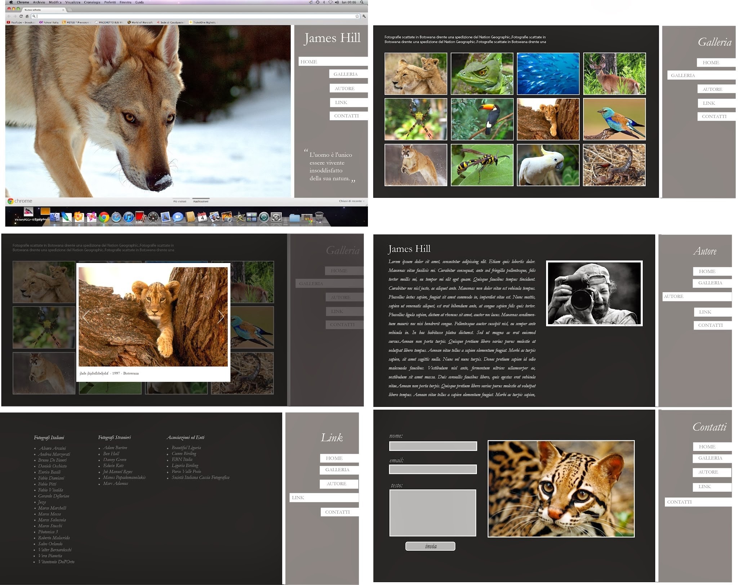Open iTunes from the dock
Image resolution: width=738 pixels, height=585 pixels.
coord(128,217)
